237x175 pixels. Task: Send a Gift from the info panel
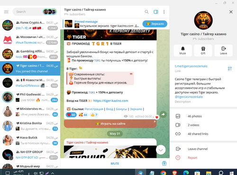point(203,50)
